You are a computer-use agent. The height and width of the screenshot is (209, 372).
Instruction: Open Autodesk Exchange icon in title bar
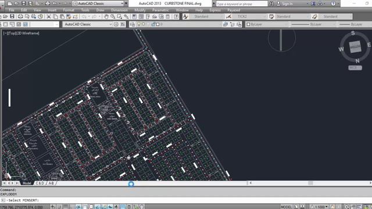pos(313,3)
